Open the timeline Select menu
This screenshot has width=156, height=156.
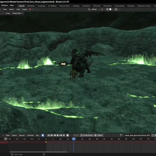pyautogui.click(x=14, y=135)
